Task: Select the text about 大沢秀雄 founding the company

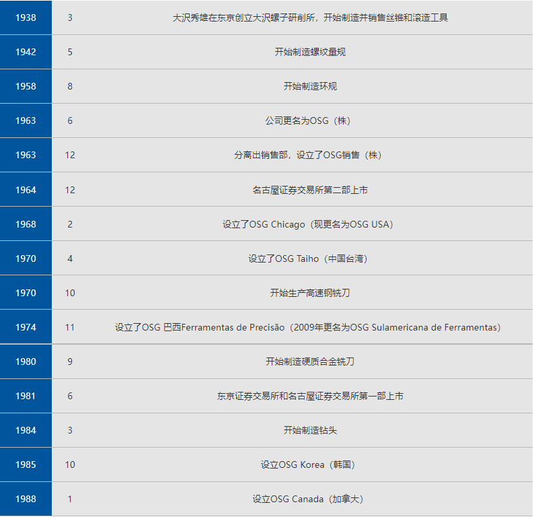Action: [310, 18]
